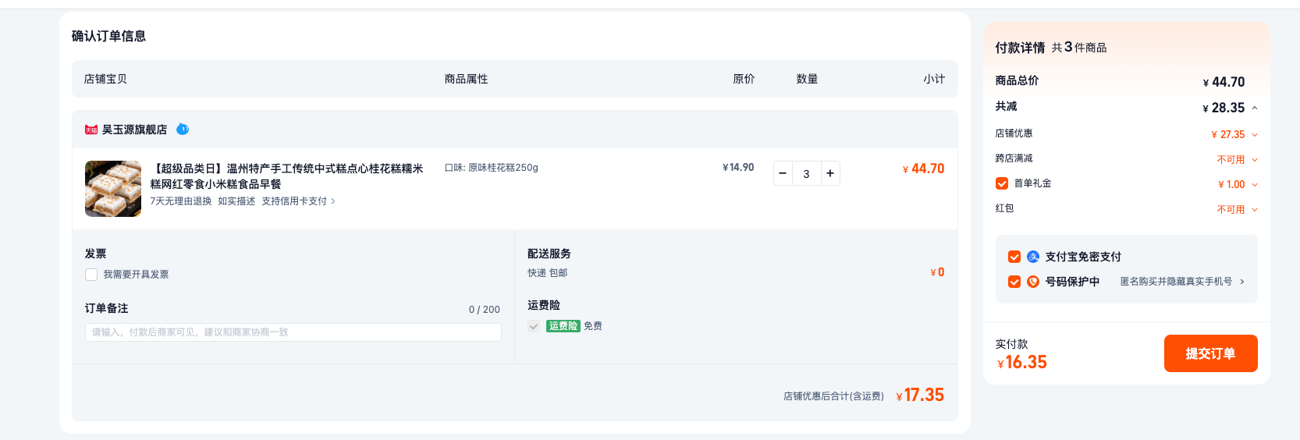Submit the order with 提交订单
The image size is (1300, 440).
(1210, 353)
